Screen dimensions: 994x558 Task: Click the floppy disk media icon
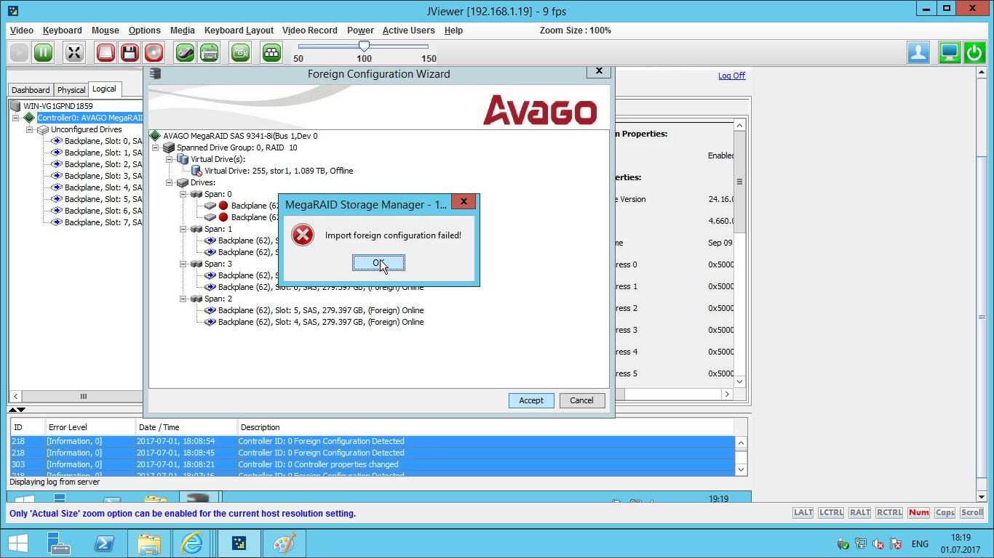[130, 52]
